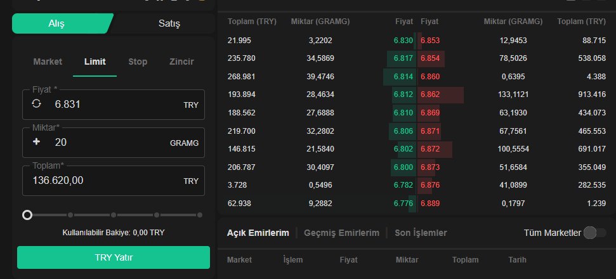Screen dimensions: 616x279
Task: Click the Miktar input showing 20
Action: (x=114, y=143)
